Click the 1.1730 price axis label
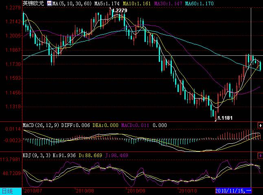The width and height of the screenshot is (263, 195). 13,64
